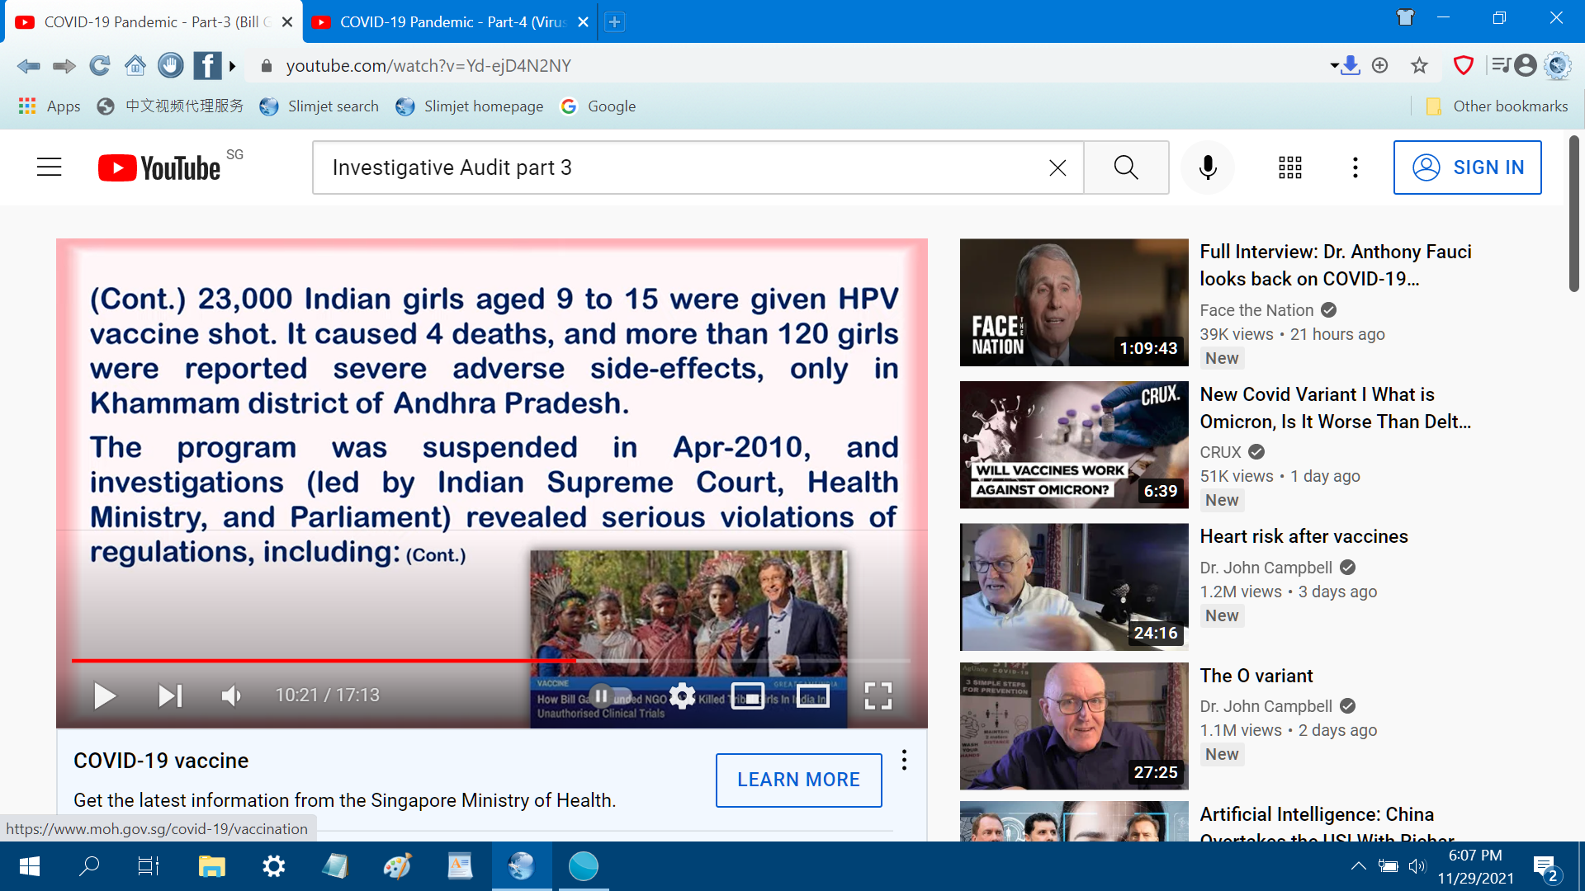Open YouTube settings three-dot menu
This screenshot has width=1585, height=891.
[x=1356, y=167]
